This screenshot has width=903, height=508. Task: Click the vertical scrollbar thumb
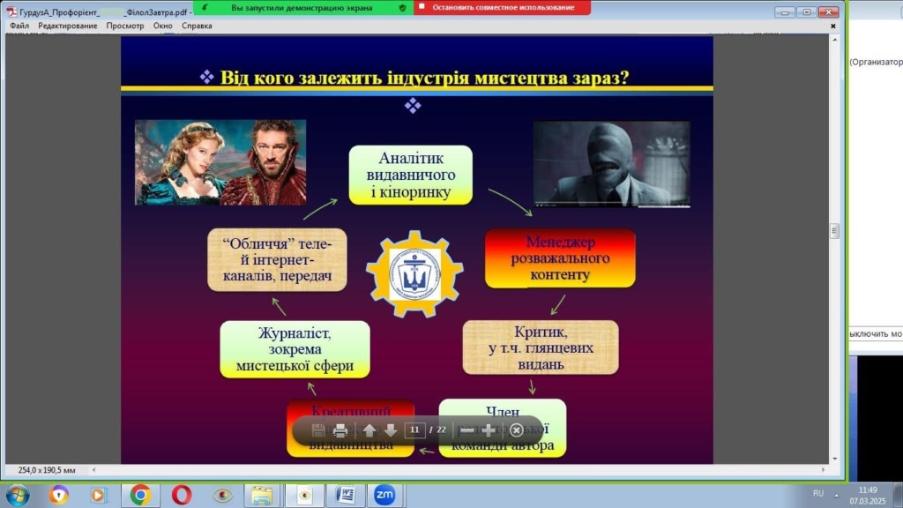click(834, 231)
